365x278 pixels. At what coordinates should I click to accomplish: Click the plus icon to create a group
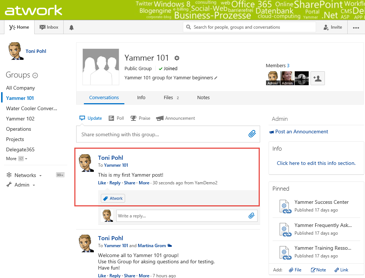click(x=35, y=75)
